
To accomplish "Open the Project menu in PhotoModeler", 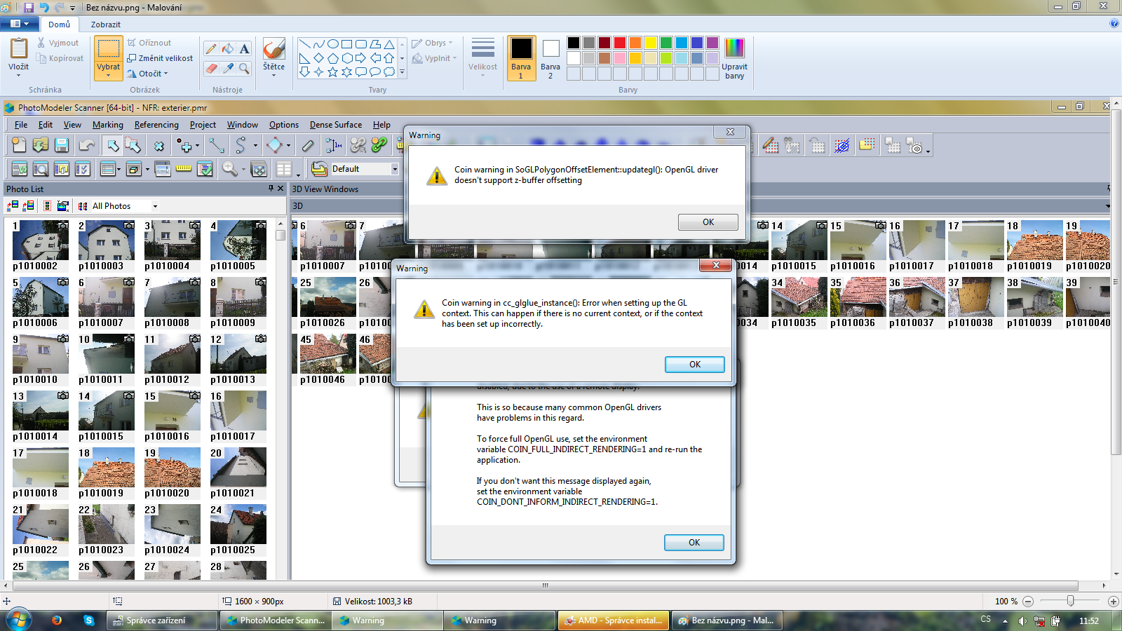I will [203, 125].
